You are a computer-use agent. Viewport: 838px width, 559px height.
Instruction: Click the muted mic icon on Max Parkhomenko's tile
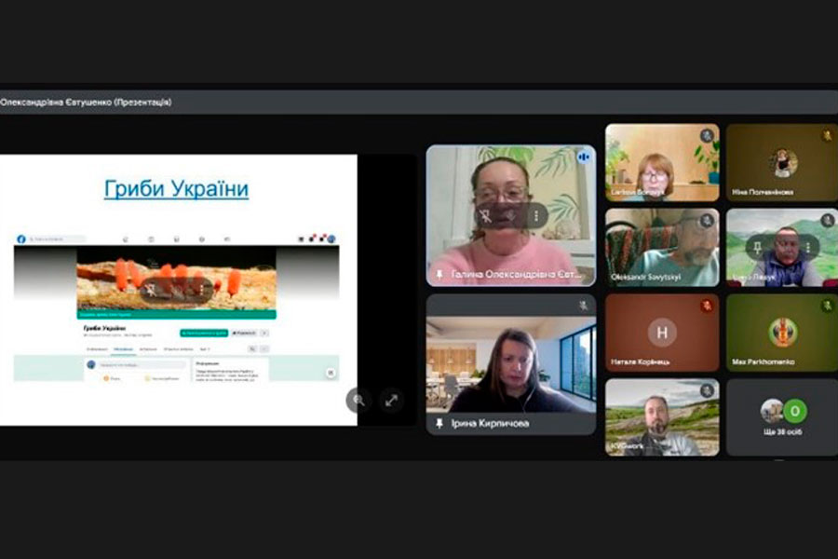pos(827,306)
